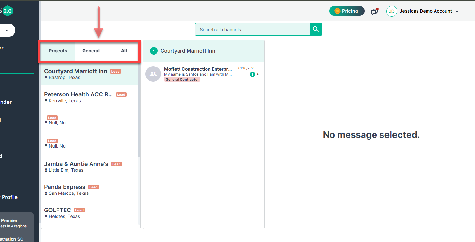Open the sidebar white pill dropdown
475x242 pixels.
point(6,30)
